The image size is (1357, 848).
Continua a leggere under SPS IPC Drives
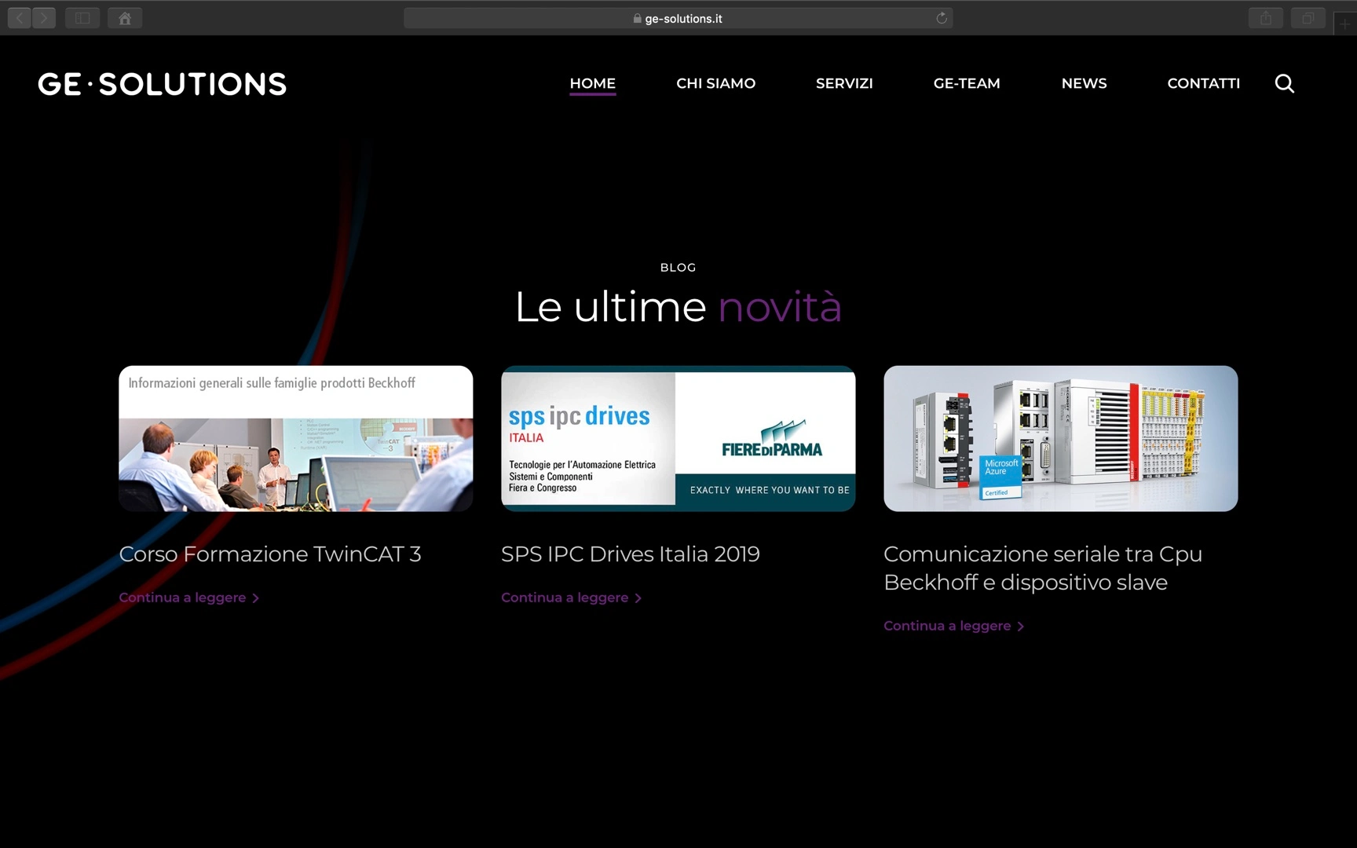point(572,598)
